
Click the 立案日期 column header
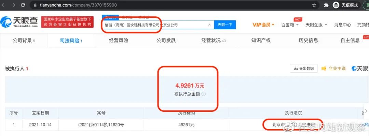(x=40, y=113)
